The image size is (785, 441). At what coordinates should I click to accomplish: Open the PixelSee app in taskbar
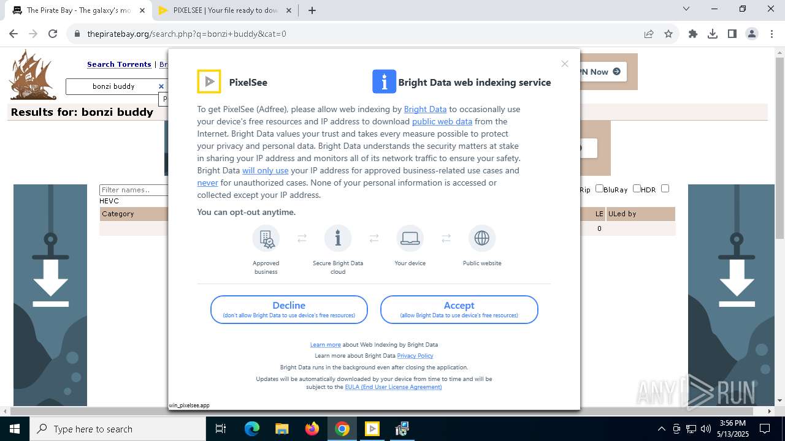372,429
